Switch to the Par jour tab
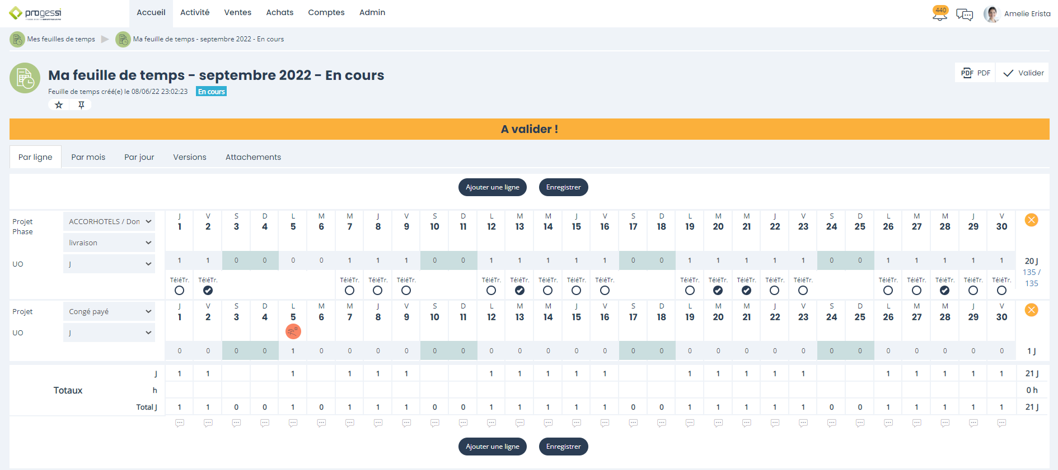1058x470 pixels. click(139, 157)
